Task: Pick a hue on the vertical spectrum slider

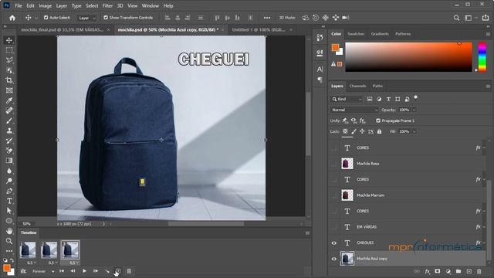Action: click(x=482, y=56)
